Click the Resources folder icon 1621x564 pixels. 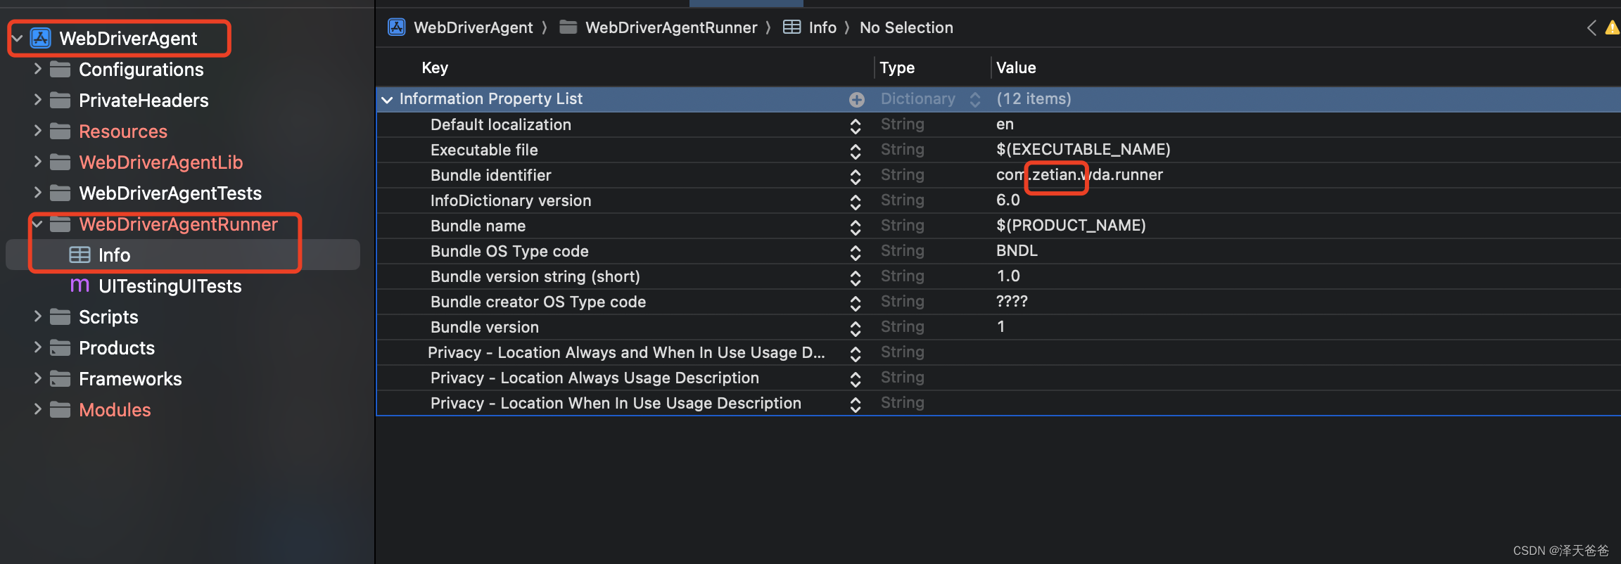pos(61,131)
